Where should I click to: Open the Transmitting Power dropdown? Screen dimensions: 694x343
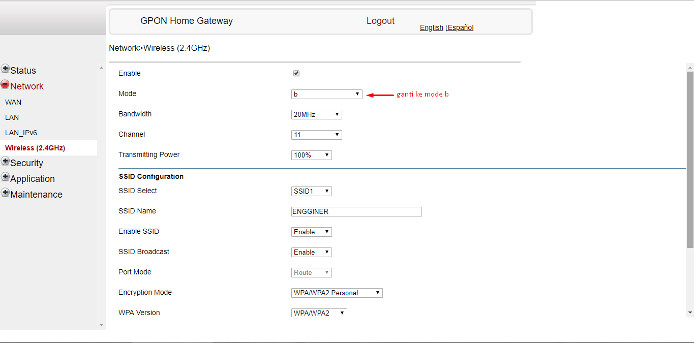pyautogui.click(x=312, y=155)
